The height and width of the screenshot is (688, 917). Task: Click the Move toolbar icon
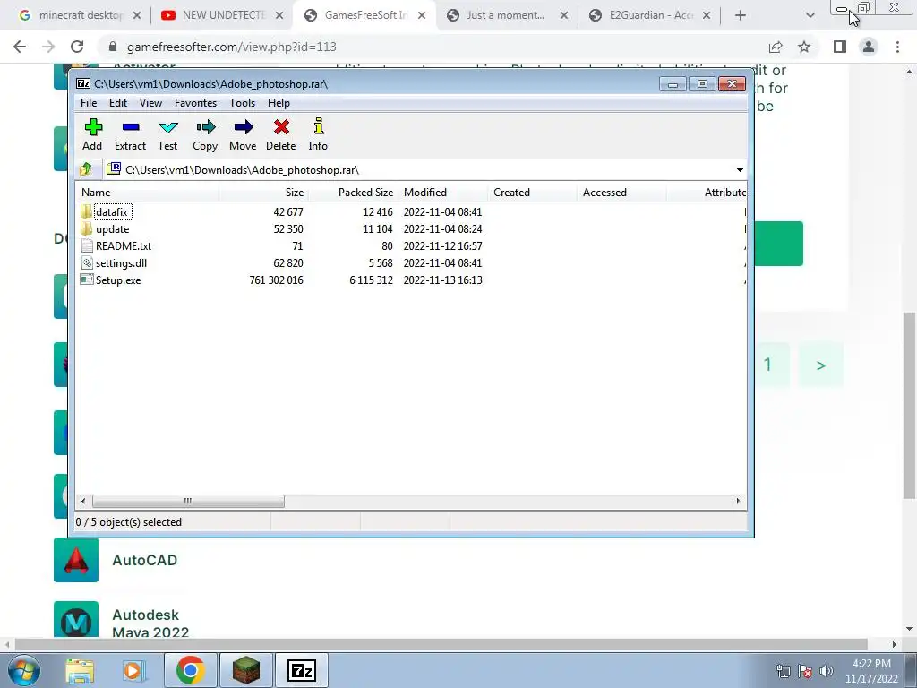(244, 127)
